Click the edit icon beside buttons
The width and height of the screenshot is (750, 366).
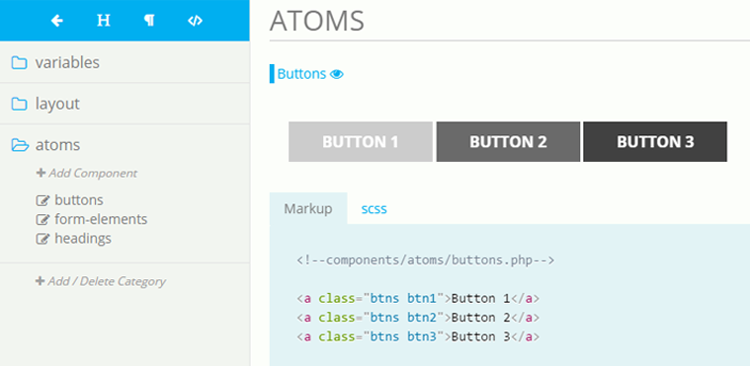43,200
